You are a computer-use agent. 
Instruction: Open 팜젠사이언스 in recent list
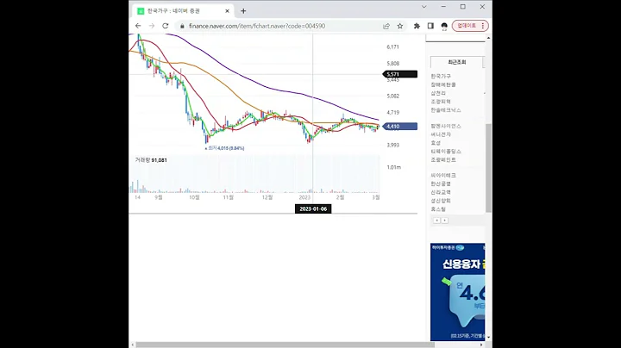(x=446, y=126)
